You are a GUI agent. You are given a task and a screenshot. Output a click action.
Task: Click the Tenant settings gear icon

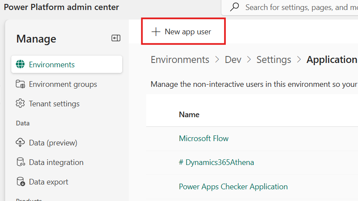[20, 103]
